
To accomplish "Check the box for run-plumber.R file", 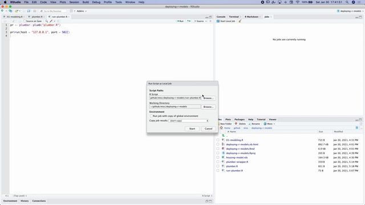I will 218,171.
